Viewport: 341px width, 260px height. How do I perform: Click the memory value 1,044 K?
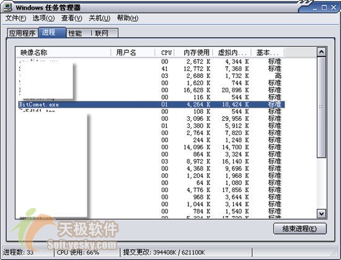[198, 204]
